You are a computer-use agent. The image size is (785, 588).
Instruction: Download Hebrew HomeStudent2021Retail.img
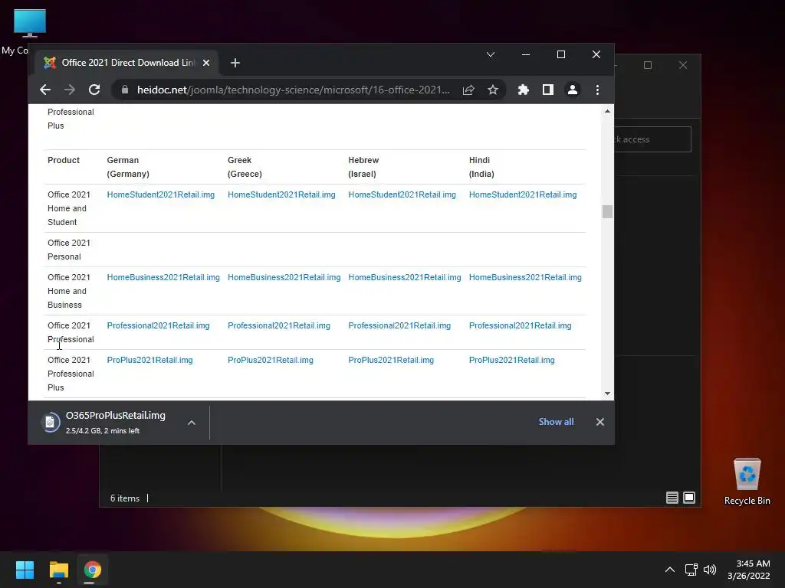click(x=402, y=195)
